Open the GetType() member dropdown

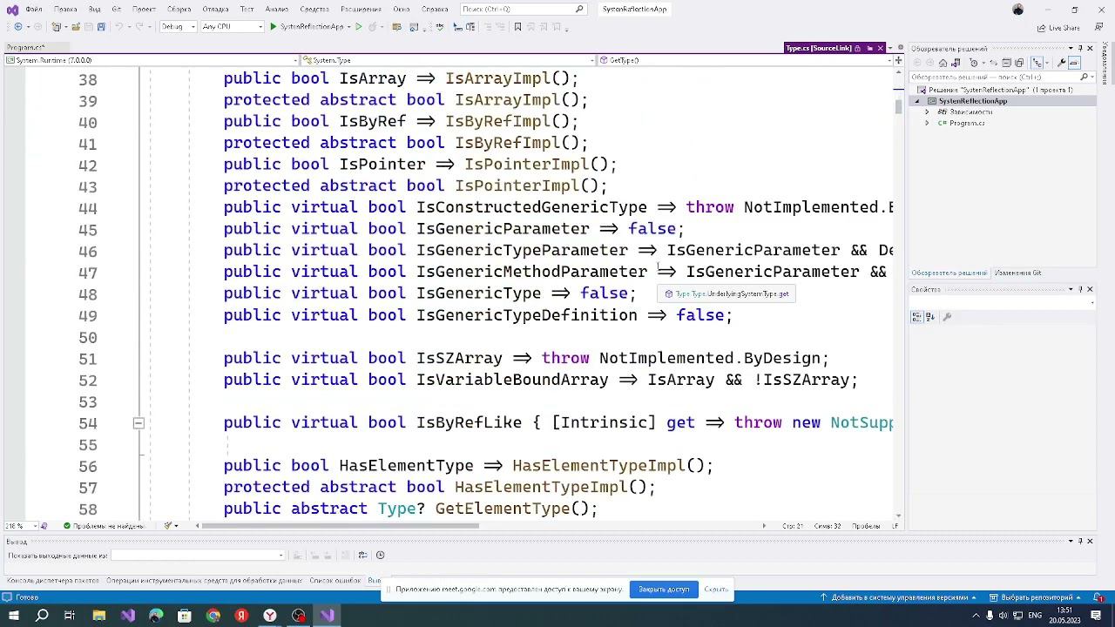click(x=745, y=60)
